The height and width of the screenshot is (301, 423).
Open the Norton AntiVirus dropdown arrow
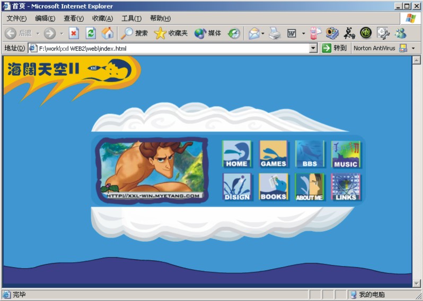pos(413,48)
